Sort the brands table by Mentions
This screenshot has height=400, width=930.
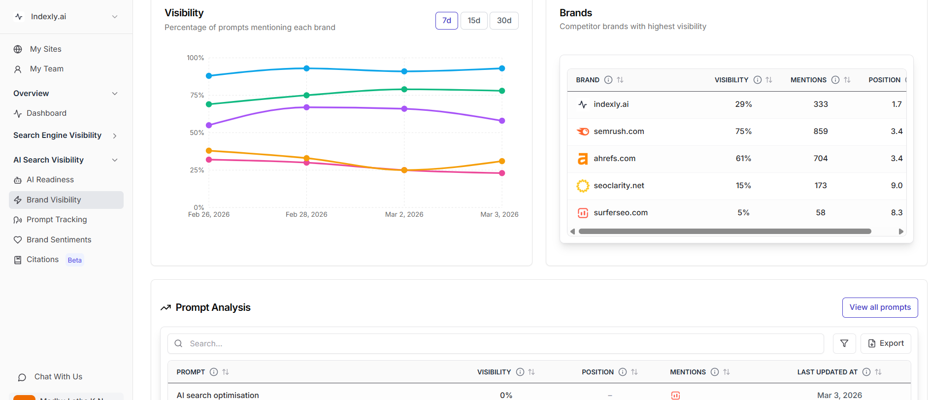(x=847, y=80)
